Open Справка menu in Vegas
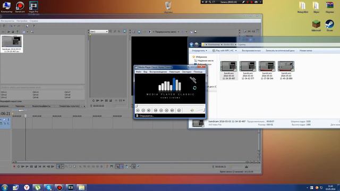Screen dimensions: 340x191 coord(34,21)
